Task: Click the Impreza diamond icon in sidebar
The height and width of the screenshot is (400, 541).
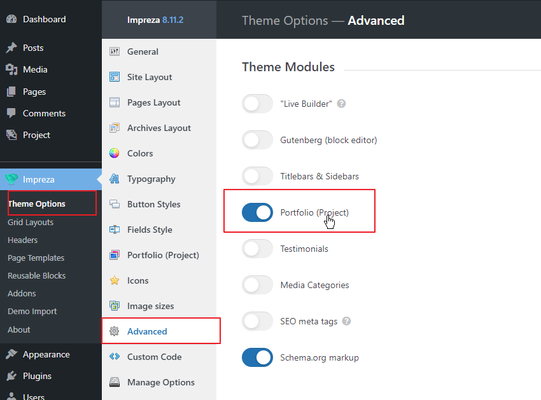Action: pyautogui.click(x=11, y=179)
